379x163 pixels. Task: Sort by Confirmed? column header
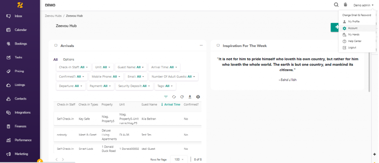click(x=191, y=104)
